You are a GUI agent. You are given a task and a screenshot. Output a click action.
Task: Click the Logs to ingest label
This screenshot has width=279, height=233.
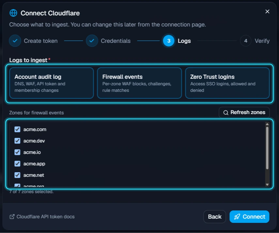[x=28, y=60]
